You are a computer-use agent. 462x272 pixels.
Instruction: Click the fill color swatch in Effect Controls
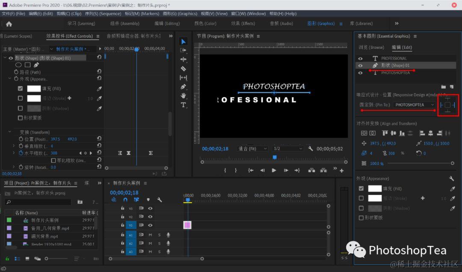click(x=34, y=89)
